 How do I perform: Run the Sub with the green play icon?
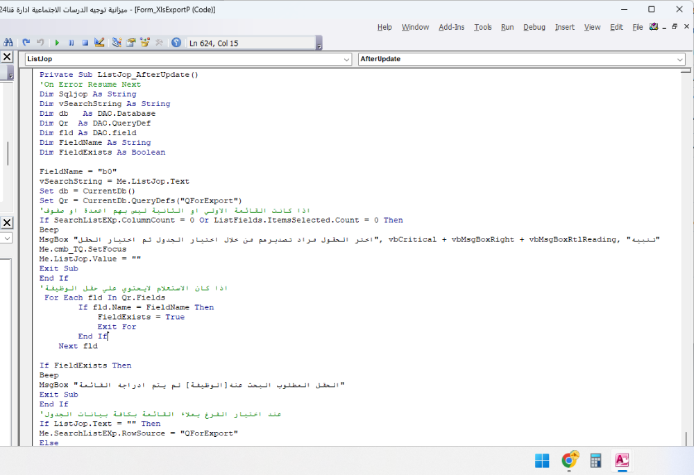(57, 42)
